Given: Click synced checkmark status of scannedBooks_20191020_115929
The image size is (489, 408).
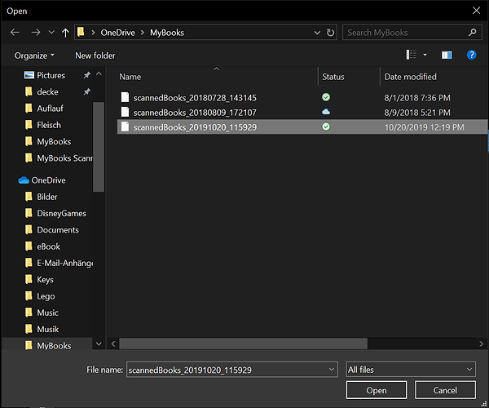Looking at the screenshot, I should point(326,126).
